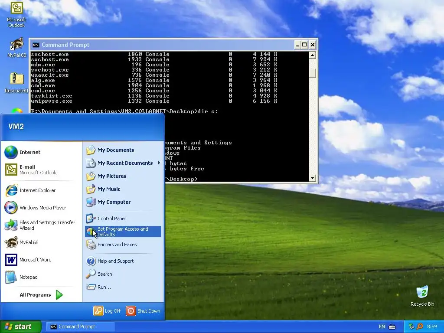Click the Windows start button
Image resolution: width=444 pixels, height=333 pixels.
(x=20, y=326)
